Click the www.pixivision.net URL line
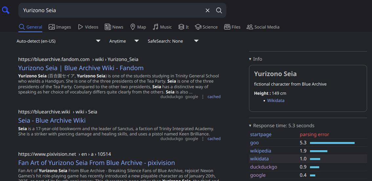372x181 pixels. tap(65, 154)
